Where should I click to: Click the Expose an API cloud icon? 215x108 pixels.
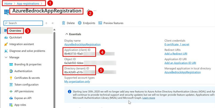click(x=11, y=98)
